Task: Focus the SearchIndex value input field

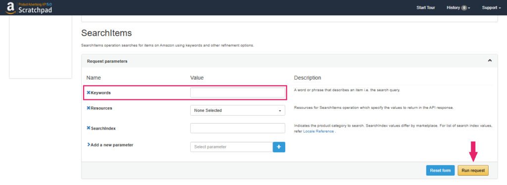Action: point(238,128)
